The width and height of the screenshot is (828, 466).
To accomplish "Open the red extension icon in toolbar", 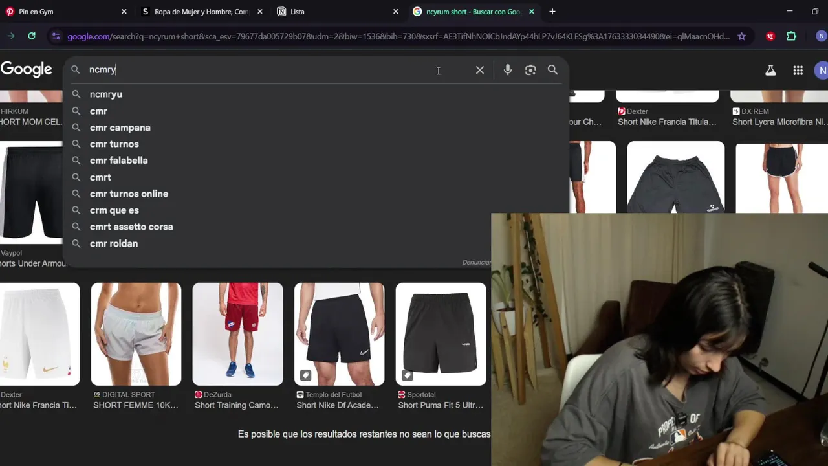I will [770, 36].
